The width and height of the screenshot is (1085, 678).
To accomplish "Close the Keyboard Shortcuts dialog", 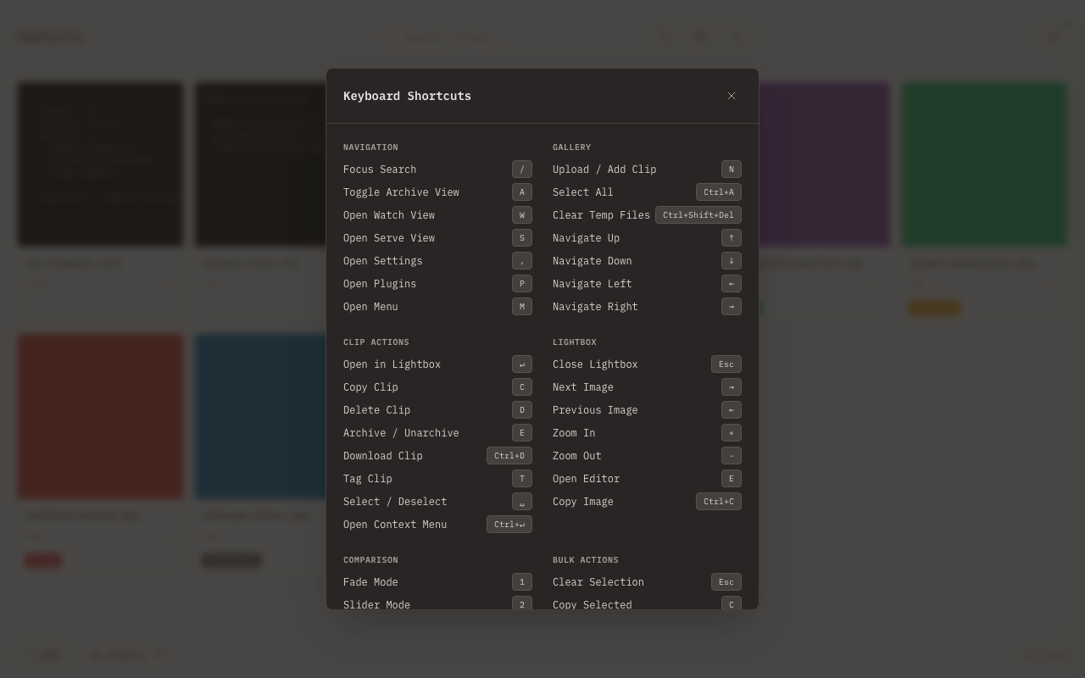I will (x=732, y=96).
